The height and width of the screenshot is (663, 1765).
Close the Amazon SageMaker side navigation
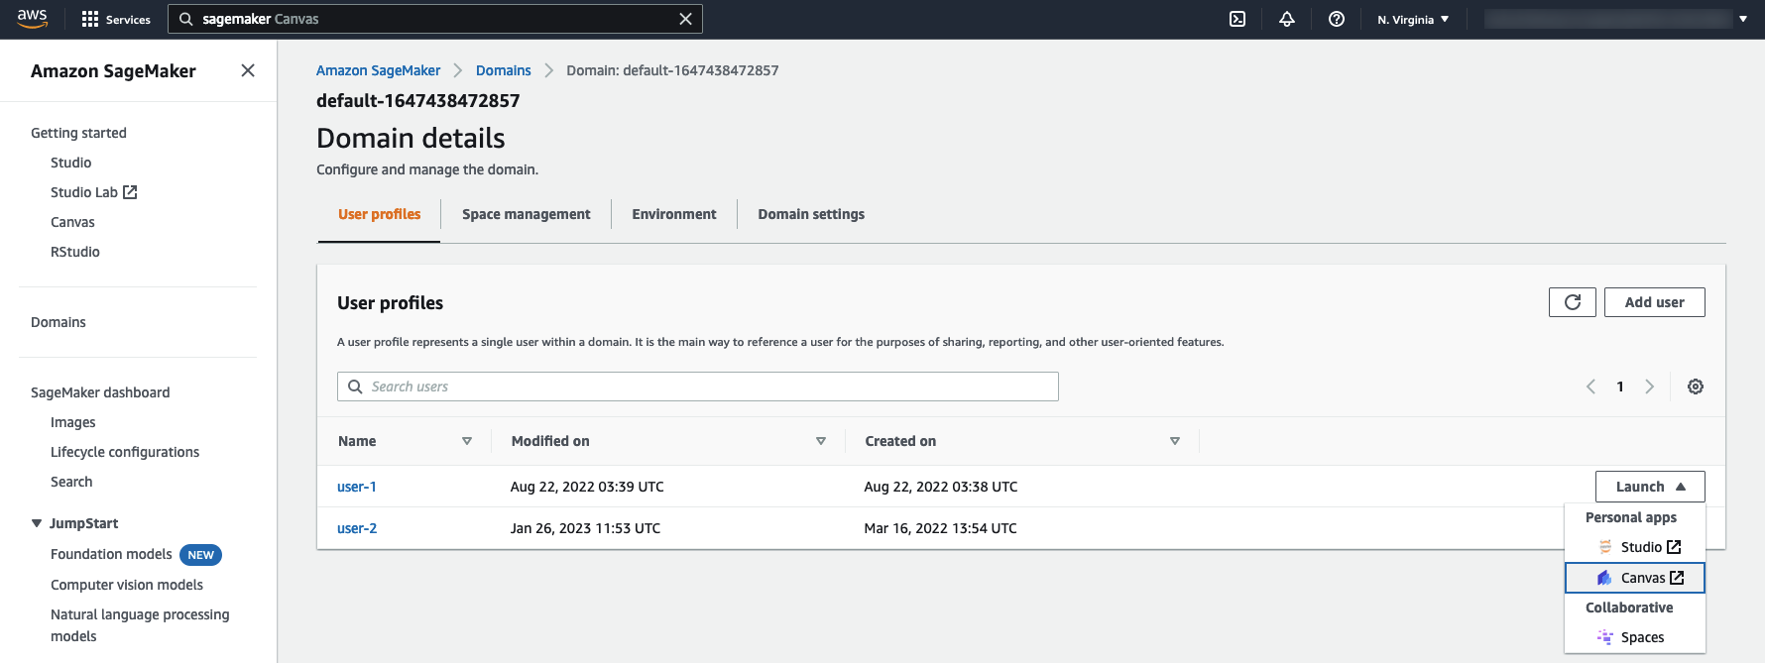(x=248, y=70)
